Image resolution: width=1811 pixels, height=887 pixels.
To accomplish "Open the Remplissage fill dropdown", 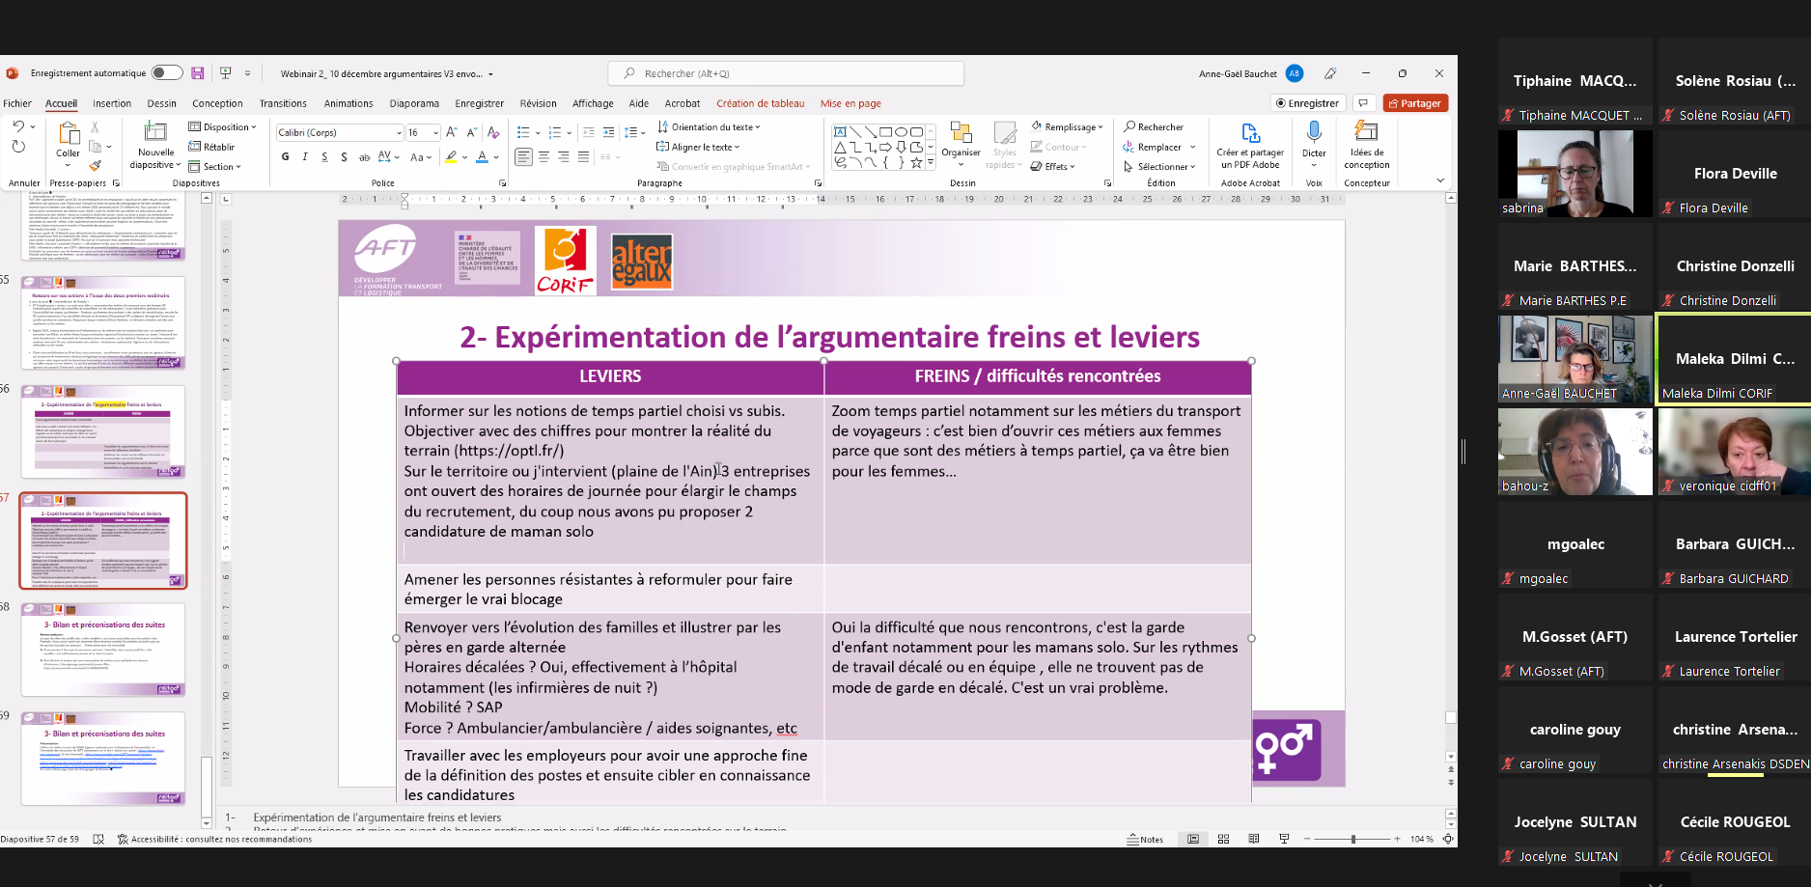I will 1067,126.
